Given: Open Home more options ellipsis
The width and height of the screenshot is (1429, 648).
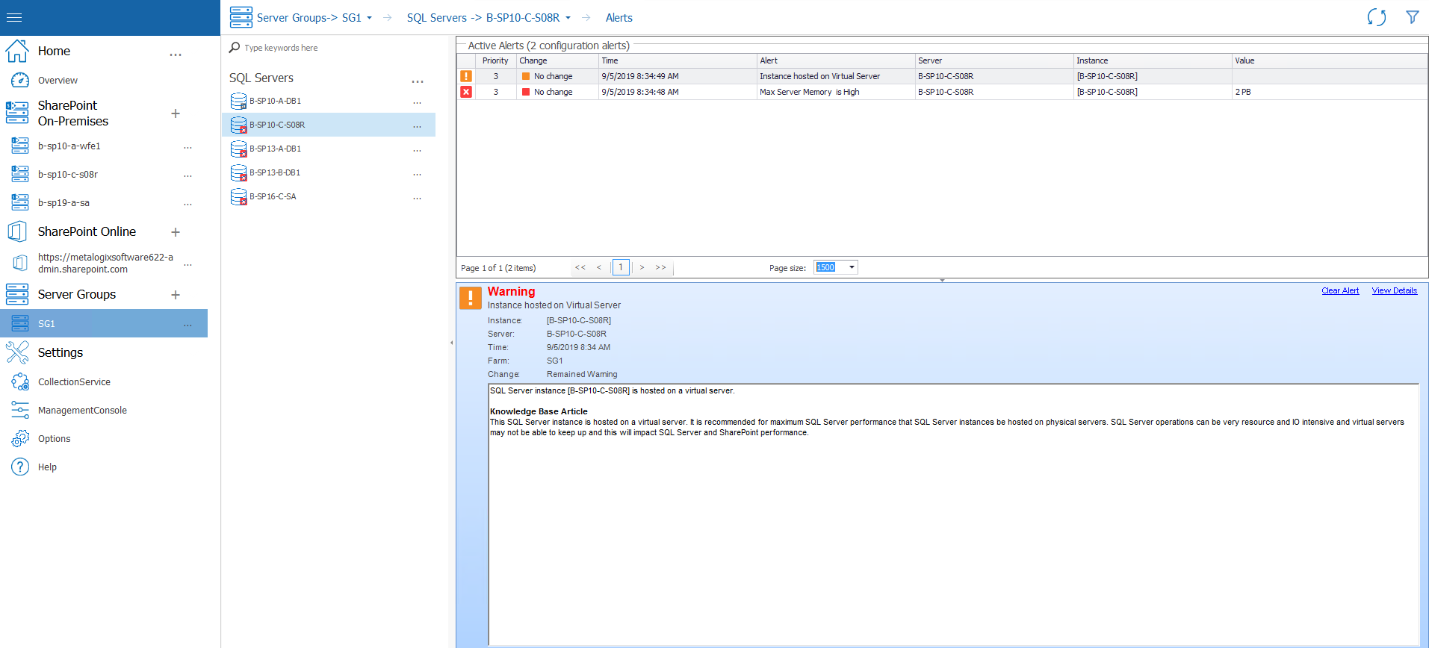Looking at the screenshot, I should (176, 54).
